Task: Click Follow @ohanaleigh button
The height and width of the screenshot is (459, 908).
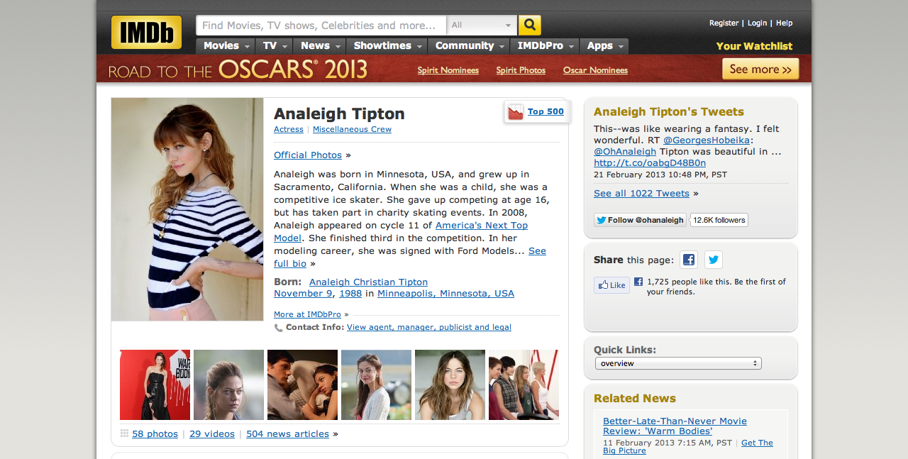Action: [640, 220]
